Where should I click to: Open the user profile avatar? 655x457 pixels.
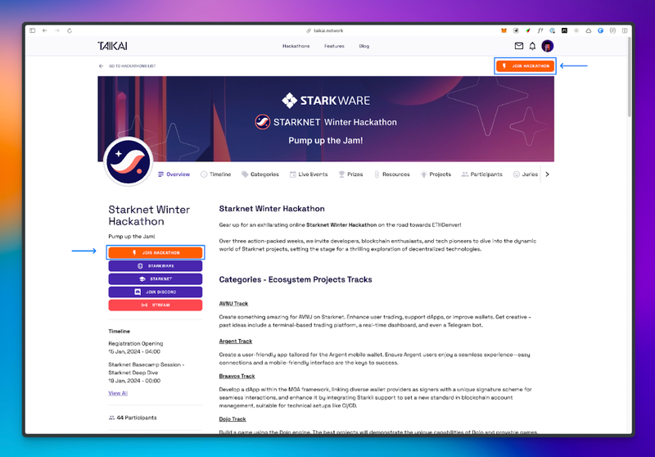548,46
